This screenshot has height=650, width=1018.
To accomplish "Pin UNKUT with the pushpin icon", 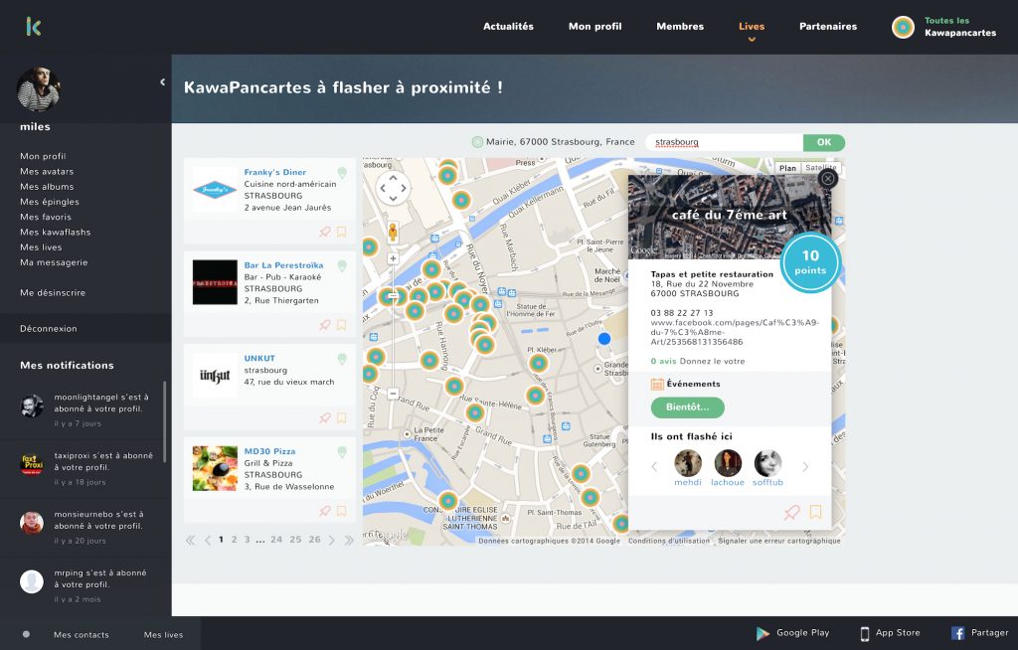I will (325, 417).
